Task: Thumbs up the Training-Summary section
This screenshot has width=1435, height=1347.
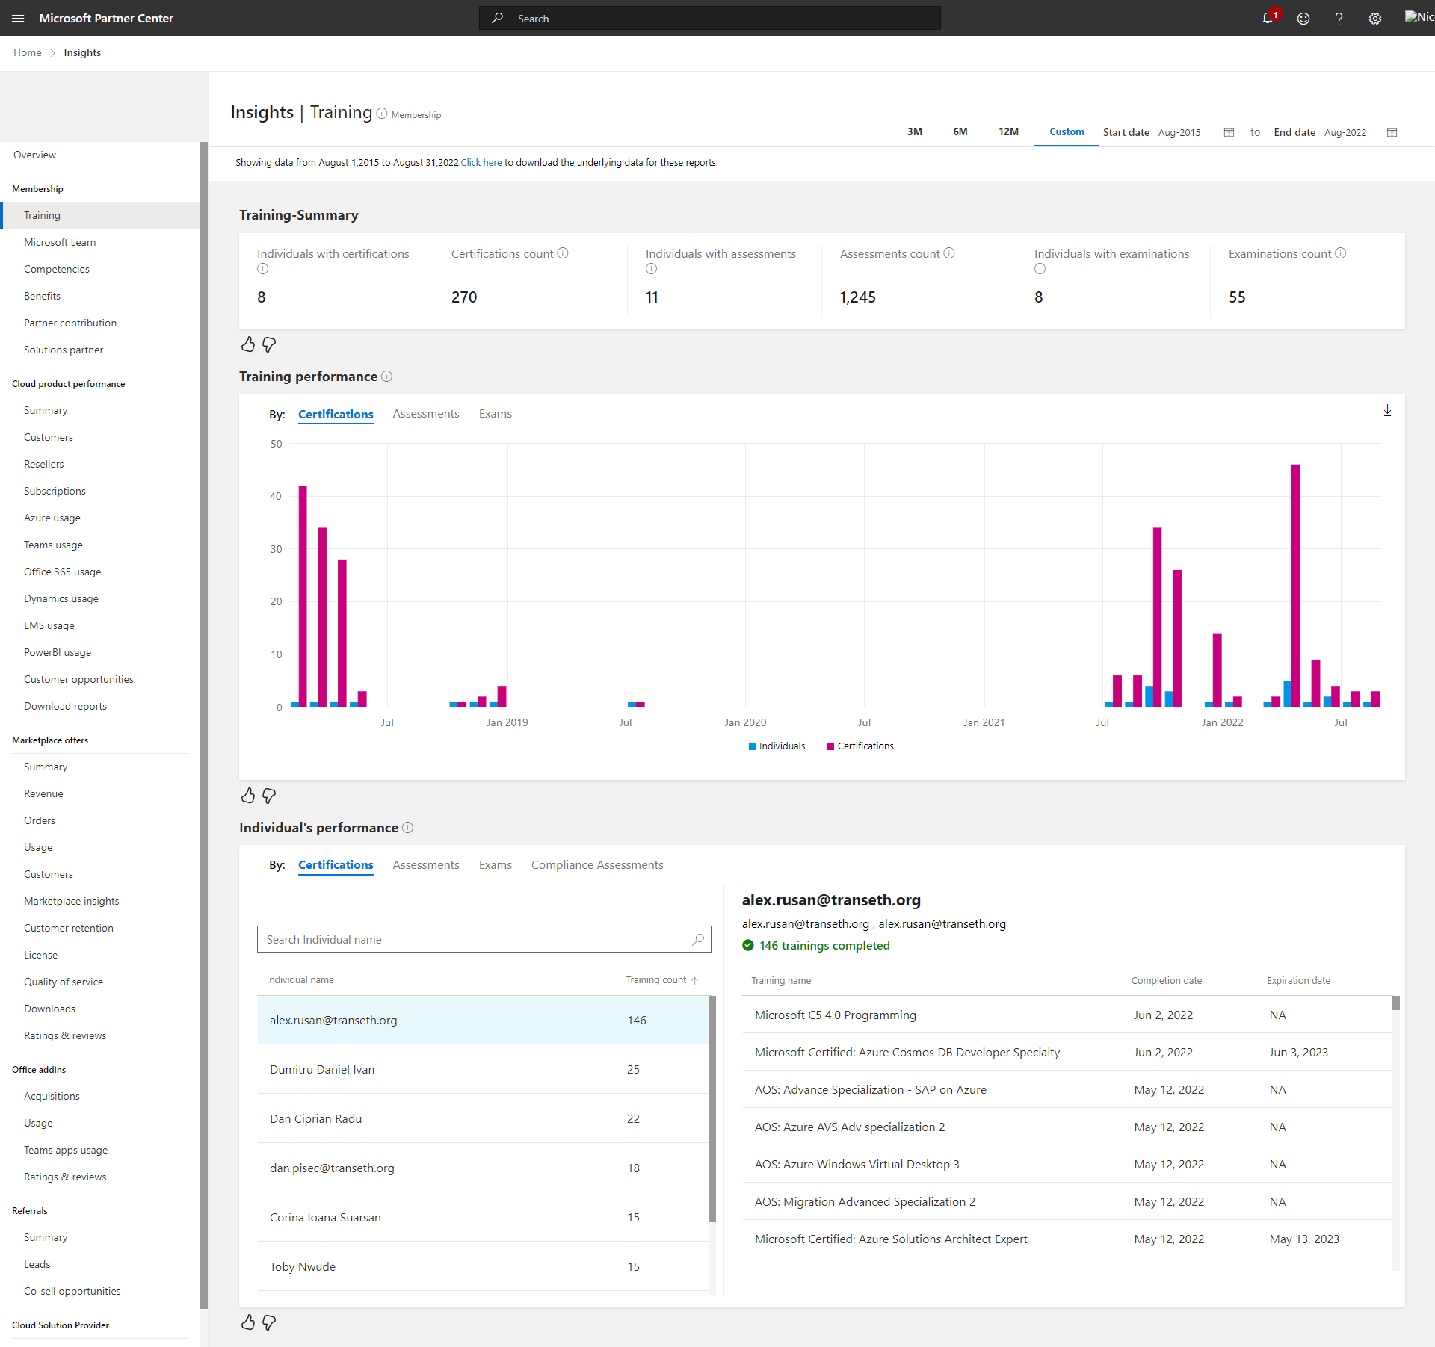Action: point(248,344)
